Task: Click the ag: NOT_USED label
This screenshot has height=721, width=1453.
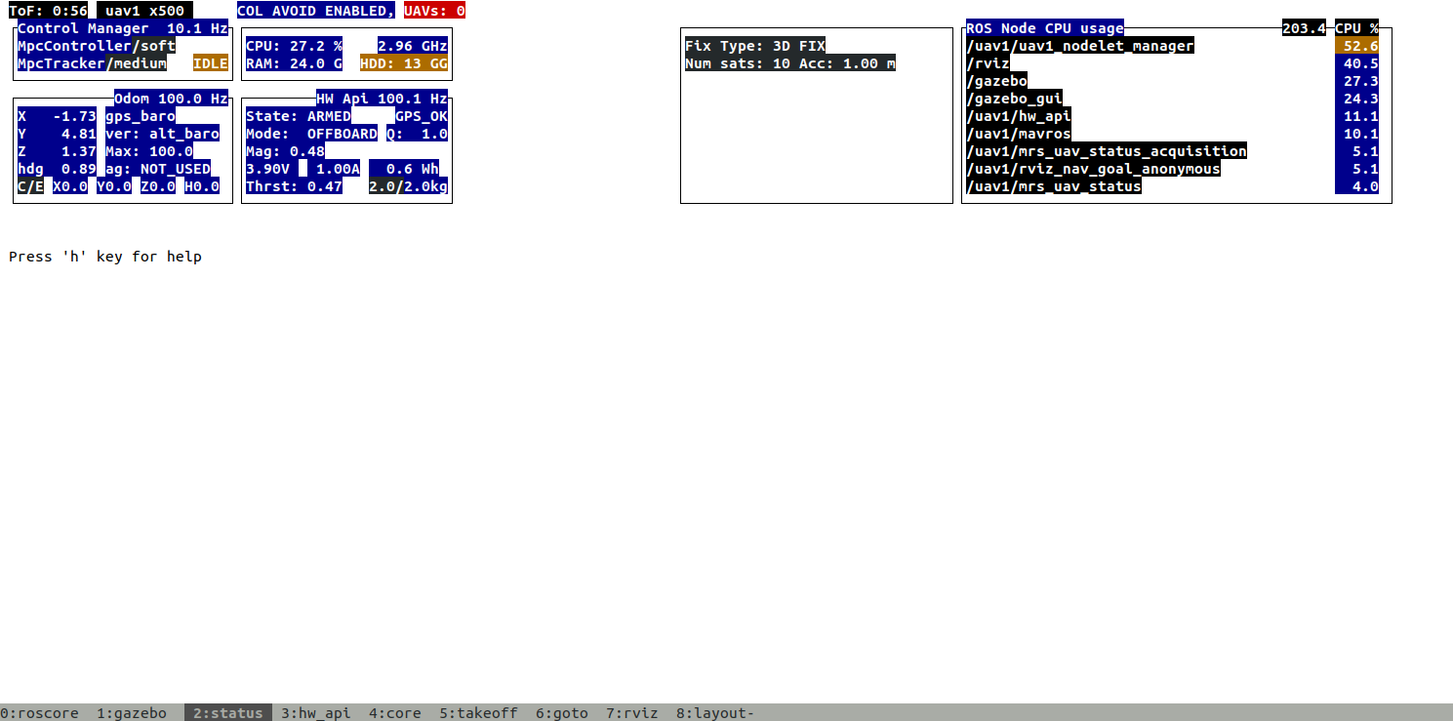Action: click(158, 169)
